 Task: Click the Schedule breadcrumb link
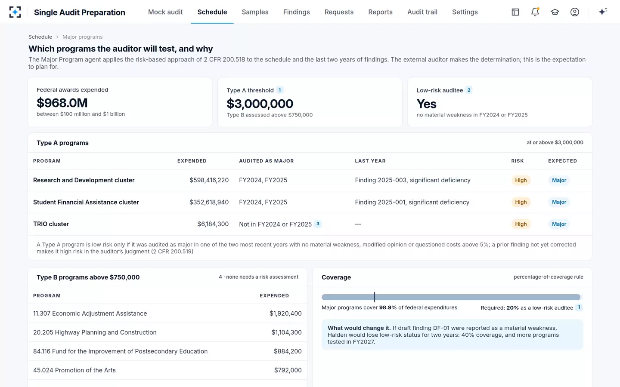point(40,37)
